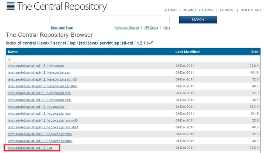Open the javadoc.jar.sha1 file link
266x153 pixels.
(40, 100)
